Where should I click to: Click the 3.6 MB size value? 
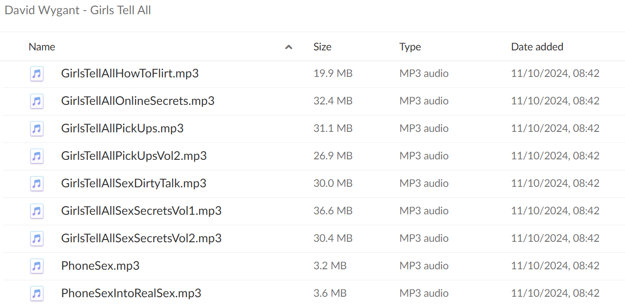(x=330, y=293)
